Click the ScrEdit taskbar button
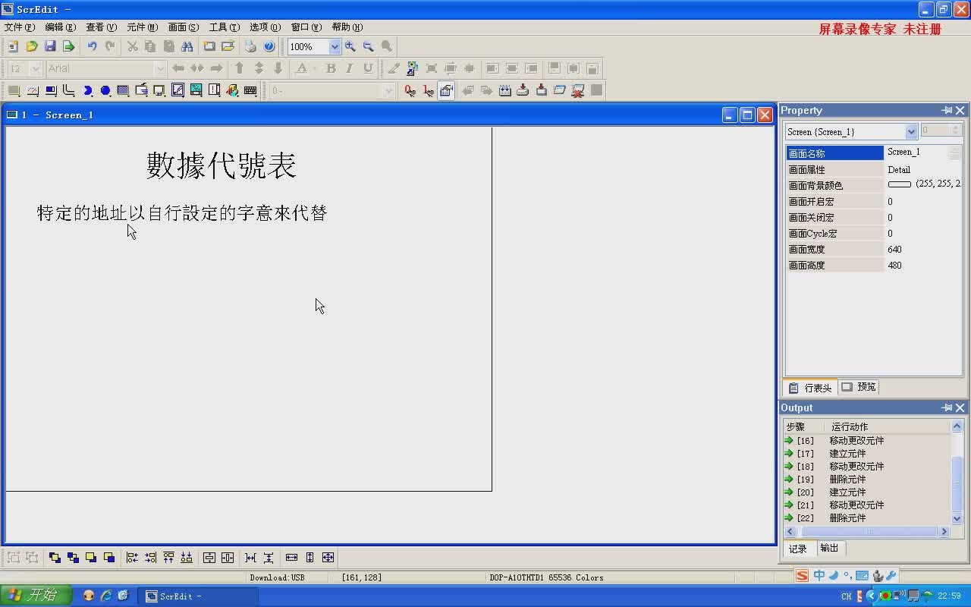The height and width of the screenshot is (607, 971). pos(199,596)
